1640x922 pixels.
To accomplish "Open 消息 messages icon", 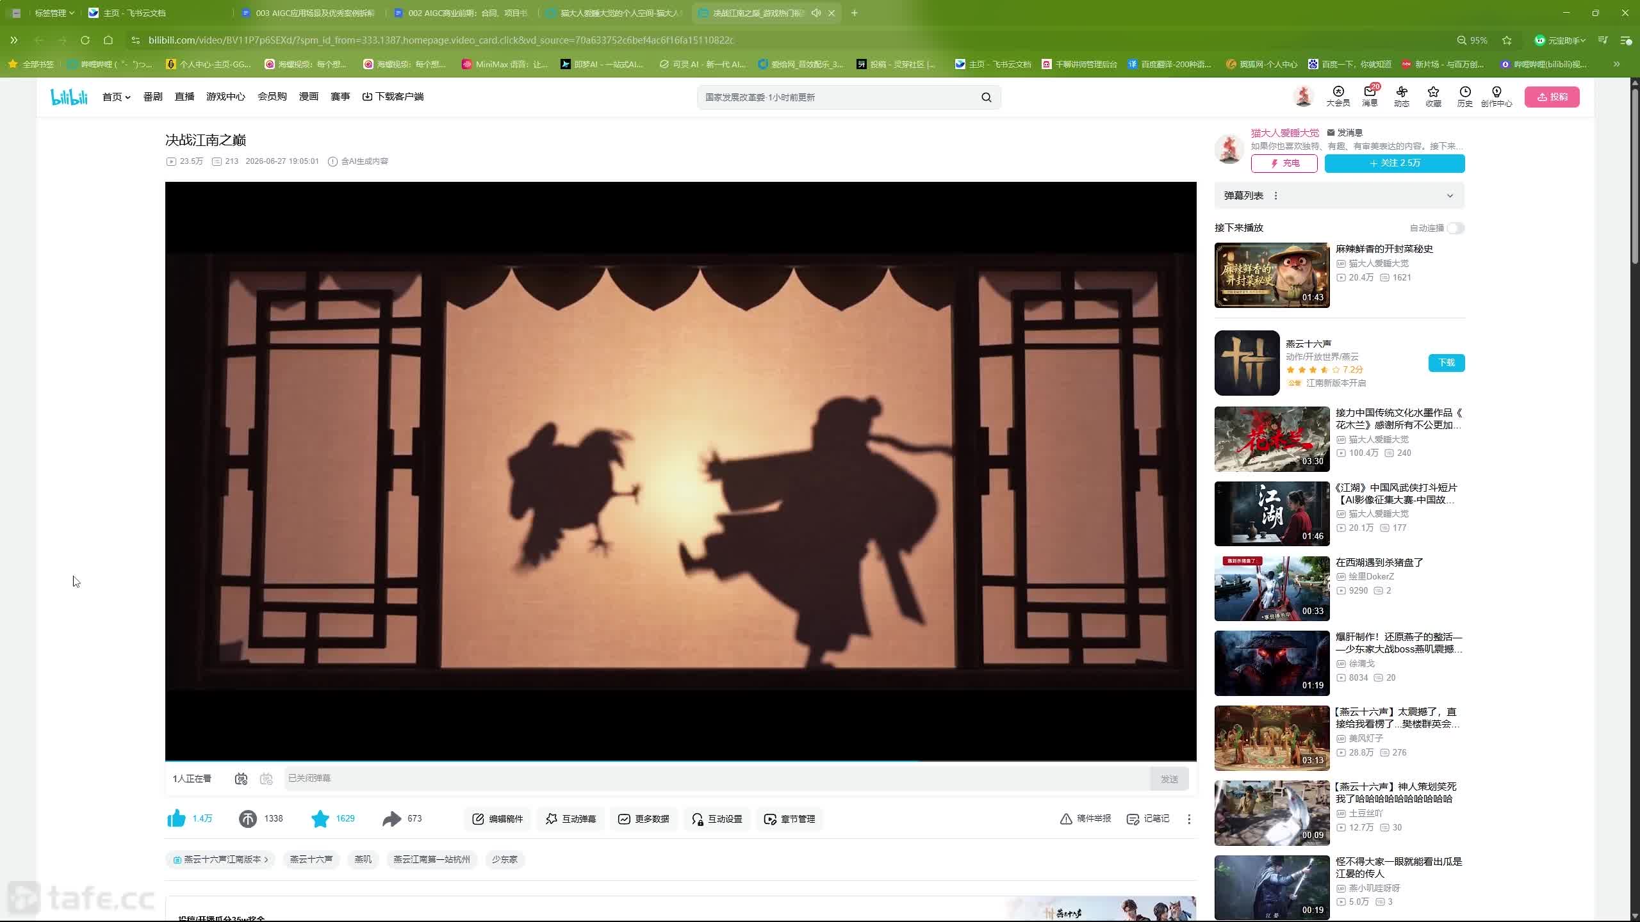I will click(x=1370, y=97).
